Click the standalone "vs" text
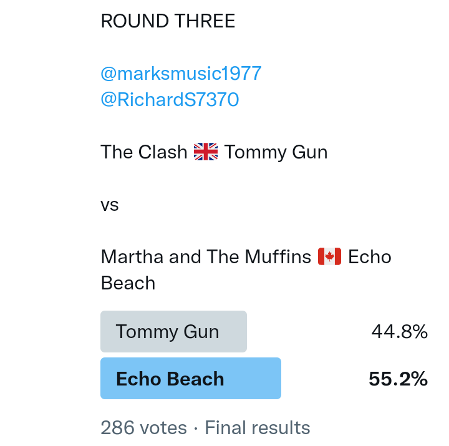Image resolution: width=449 pixels, height=446 pixels. 110,205
